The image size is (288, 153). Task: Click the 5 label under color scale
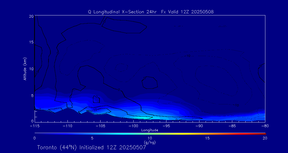point(92,138)
